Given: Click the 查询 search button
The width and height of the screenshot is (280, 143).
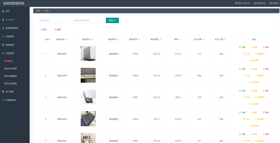Looking at the screenshot, I should (112, 20).
